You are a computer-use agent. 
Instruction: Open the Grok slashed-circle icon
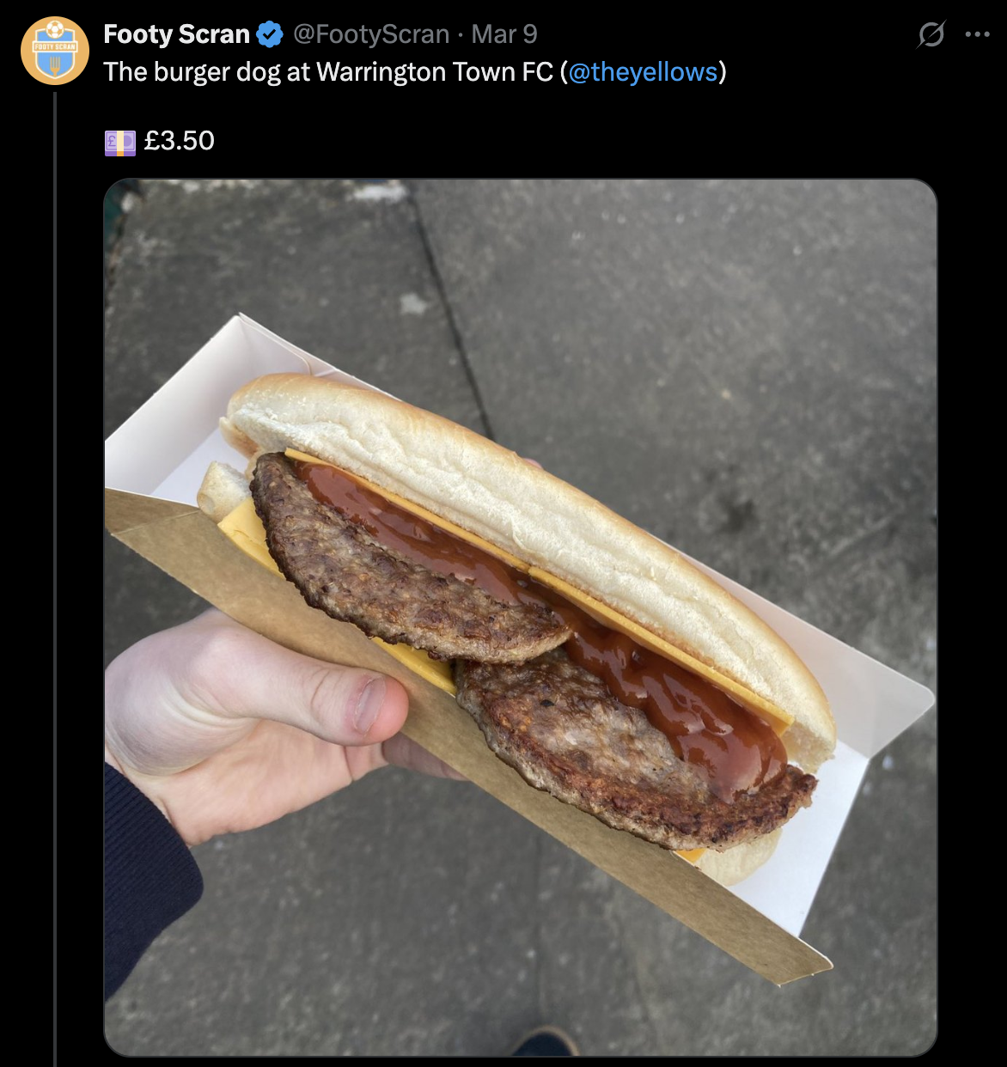point(931,34)
